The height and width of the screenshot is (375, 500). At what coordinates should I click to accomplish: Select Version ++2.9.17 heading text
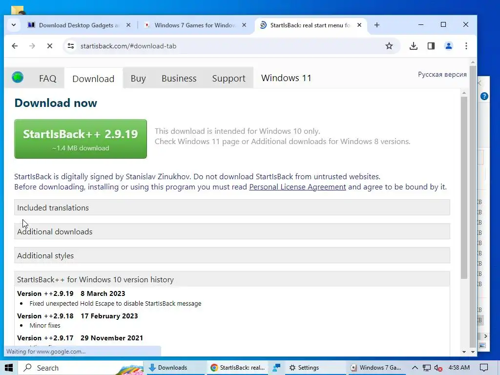point(45,338)
